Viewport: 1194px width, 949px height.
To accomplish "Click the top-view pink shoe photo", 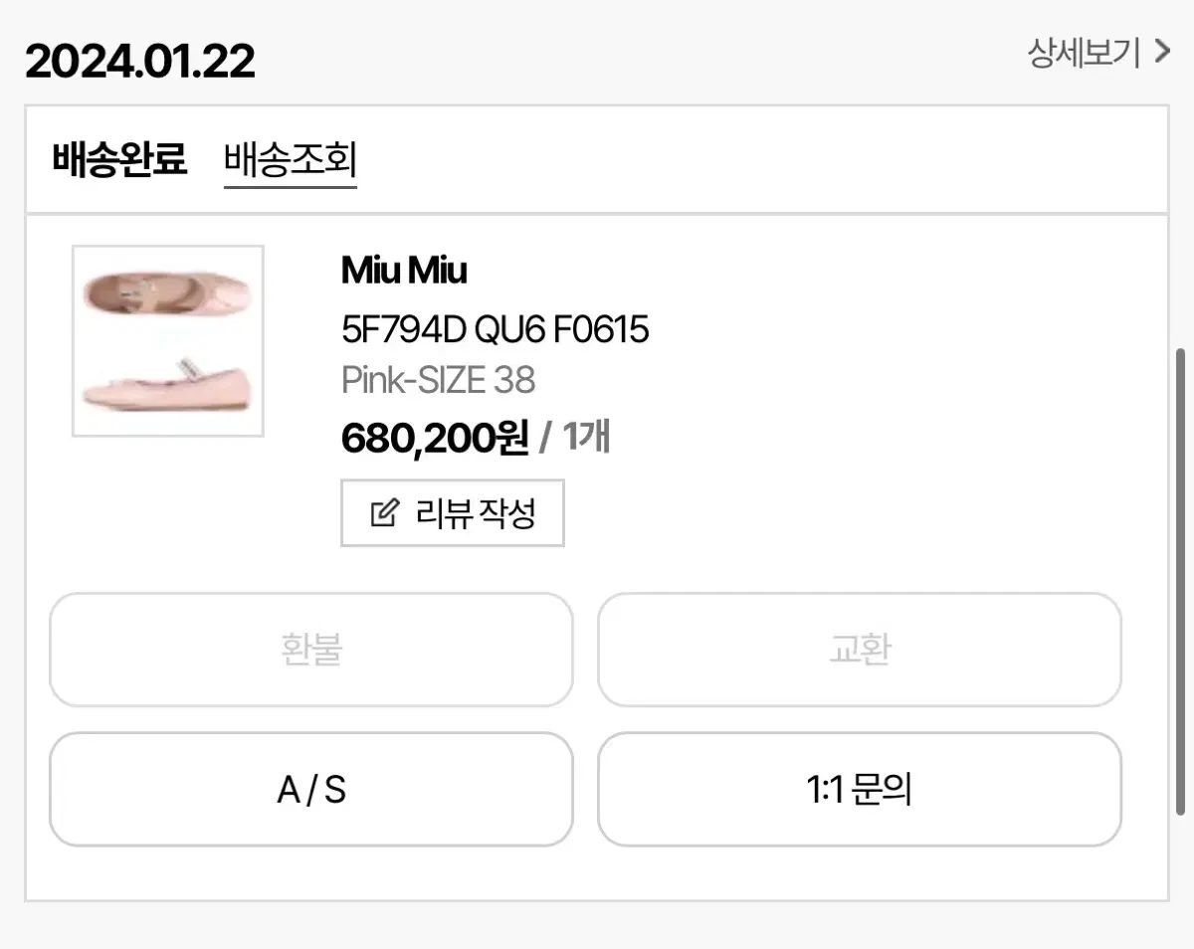I will 167,291.
